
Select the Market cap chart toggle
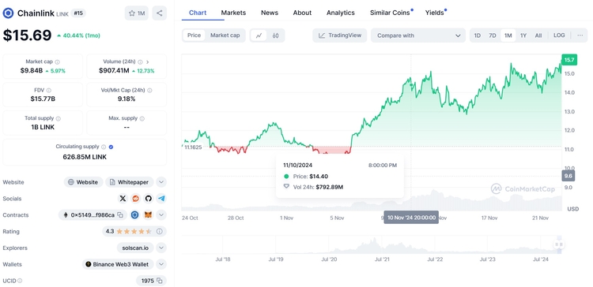click(x=225, y=35)
